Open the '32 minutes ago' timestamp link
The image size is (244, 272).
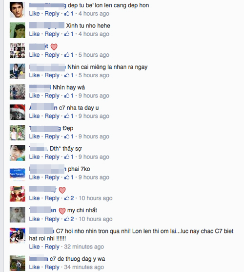(x=84, y=247)
